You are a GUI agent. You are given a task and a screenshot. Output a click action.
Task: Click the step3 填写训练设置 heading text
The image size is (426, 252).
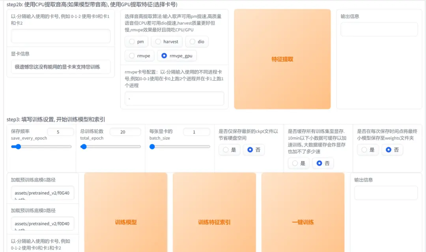pyautogui.click(x=56, y=120)
